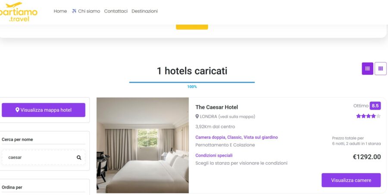The height and width of the screenshot is (195, 388).
Task: Click the airplane icon beside Chi siamo
Action: point(74,11)
